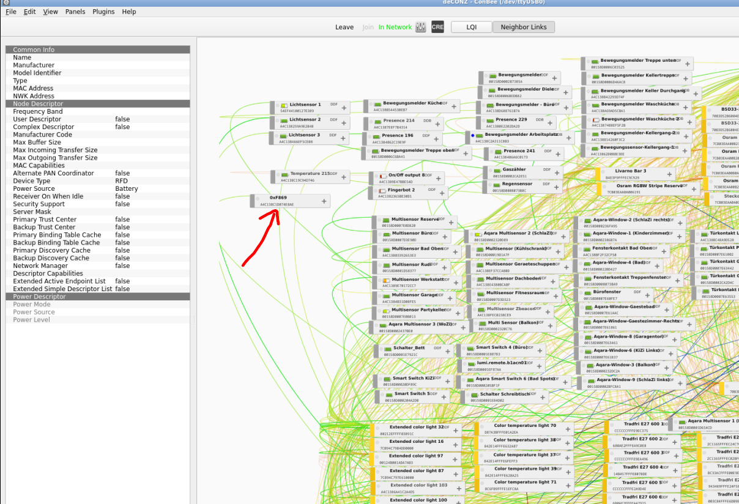Open the Panels menu

(x=75, y=12)
